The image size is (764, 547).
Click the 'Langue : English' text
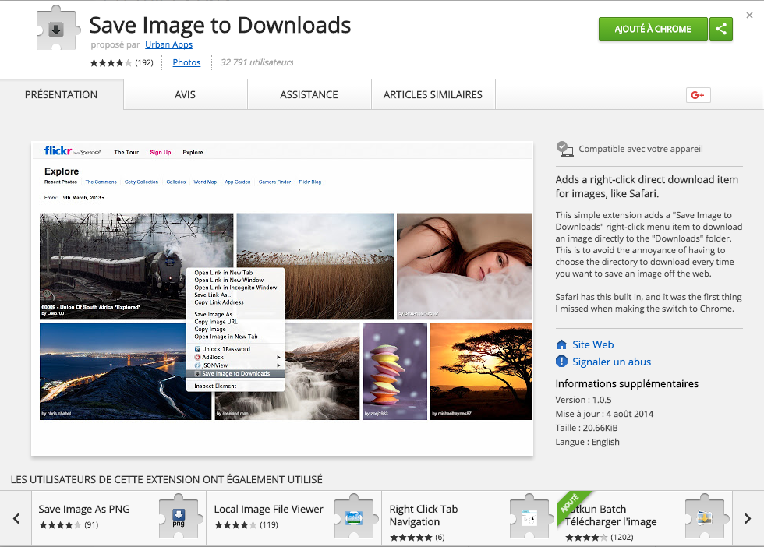588,443
